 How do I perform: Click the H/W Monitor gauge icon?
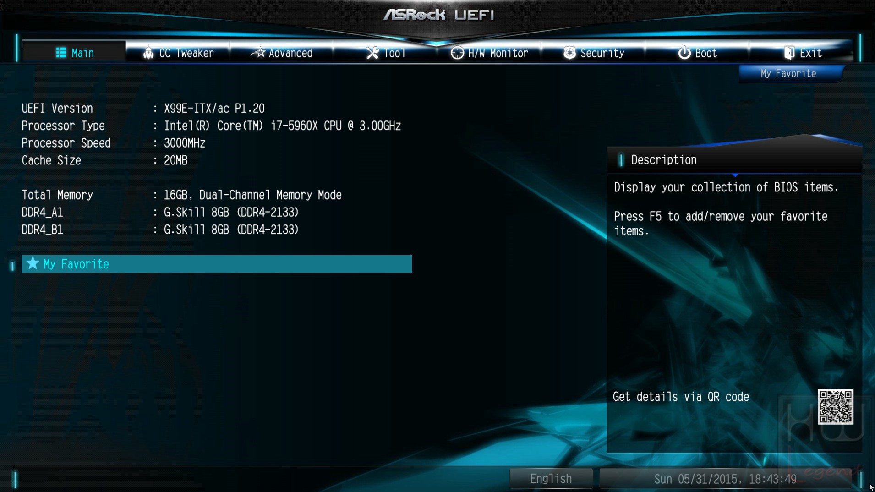click(457, 53)
